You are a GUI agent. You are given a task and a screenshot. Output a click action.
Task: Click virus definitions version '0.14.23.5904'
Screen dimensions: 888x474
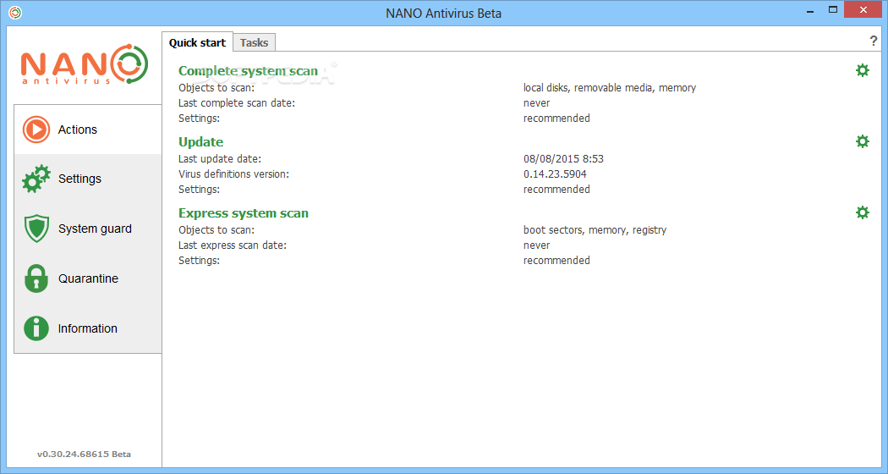555,174
